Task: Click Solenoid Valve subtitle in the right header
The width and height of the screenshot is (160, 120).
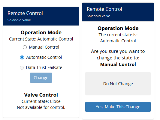Action: (x=98, y=16)
